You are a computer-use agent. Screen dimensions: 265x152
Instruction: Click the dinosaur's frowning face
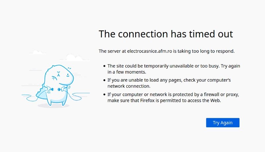click(x=59, y=75)
